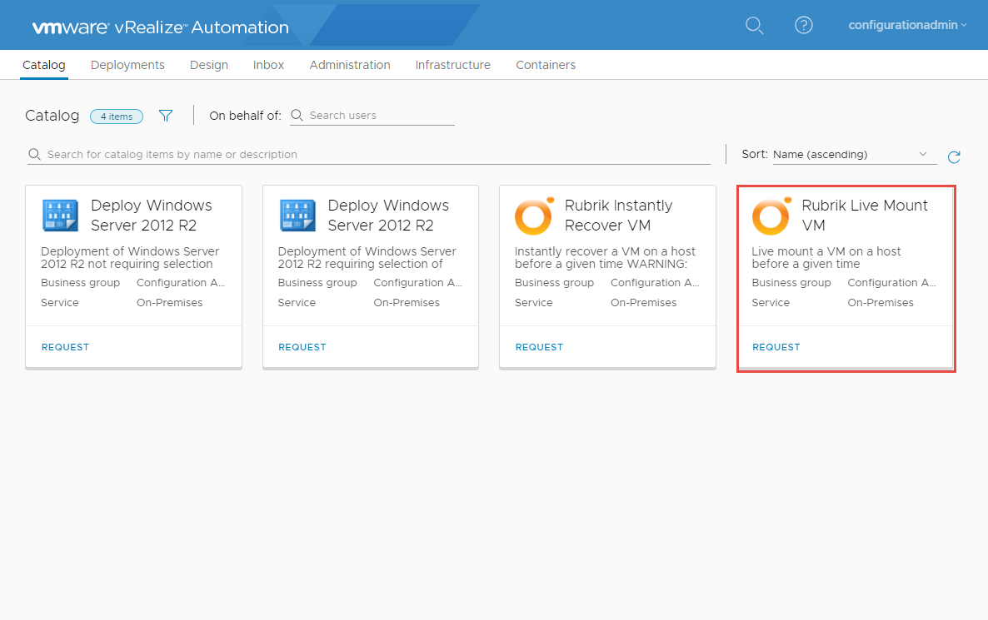Click the '4 items' count badge

coord(117,117)
